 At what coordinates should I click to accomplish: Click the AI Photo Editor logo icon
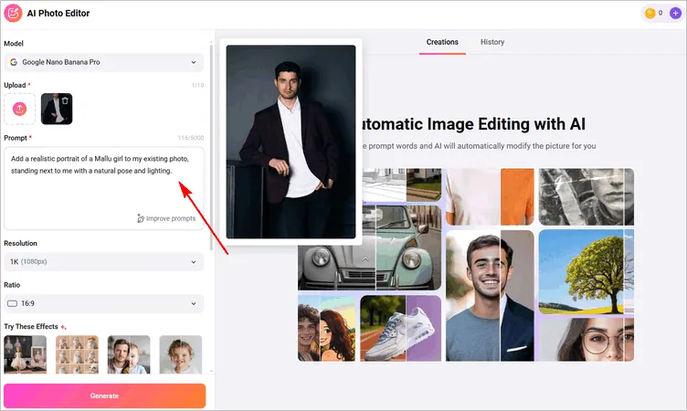(x=13, y=13)
